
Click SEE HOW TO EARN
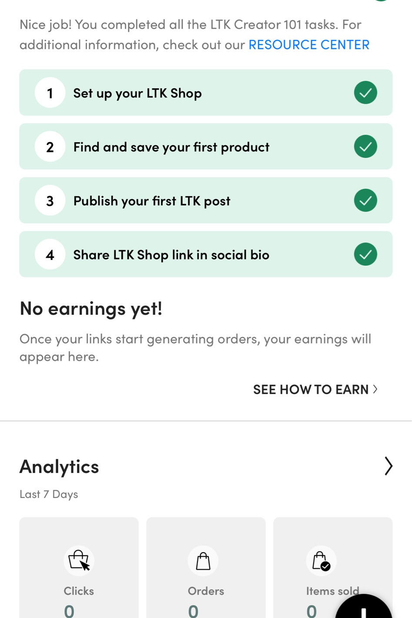(311, 390)
